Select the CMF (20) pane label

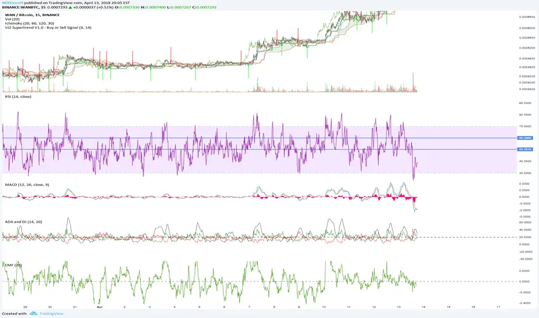pos(13,265)
